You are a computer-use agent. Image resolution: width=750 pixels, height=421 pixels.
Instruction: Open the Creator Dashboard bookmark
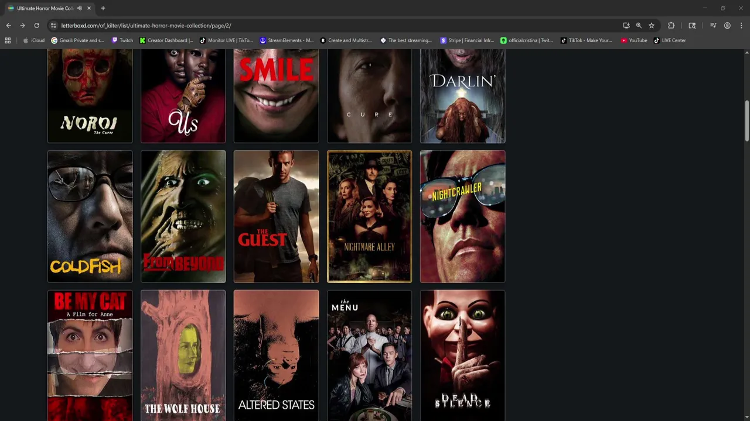166,40
